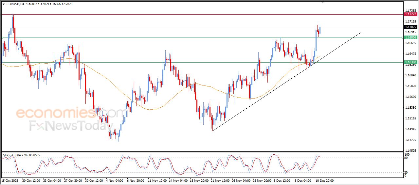
Task: Click the green 1.16300 price label
Action: point(410,62)
